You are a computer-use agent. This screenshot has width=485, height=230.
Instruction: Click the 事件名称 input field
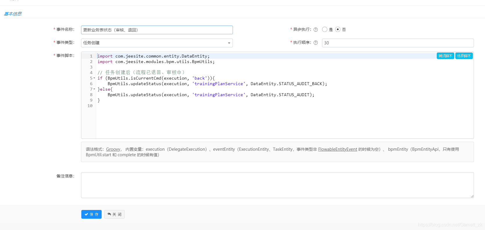pos(157,30)
